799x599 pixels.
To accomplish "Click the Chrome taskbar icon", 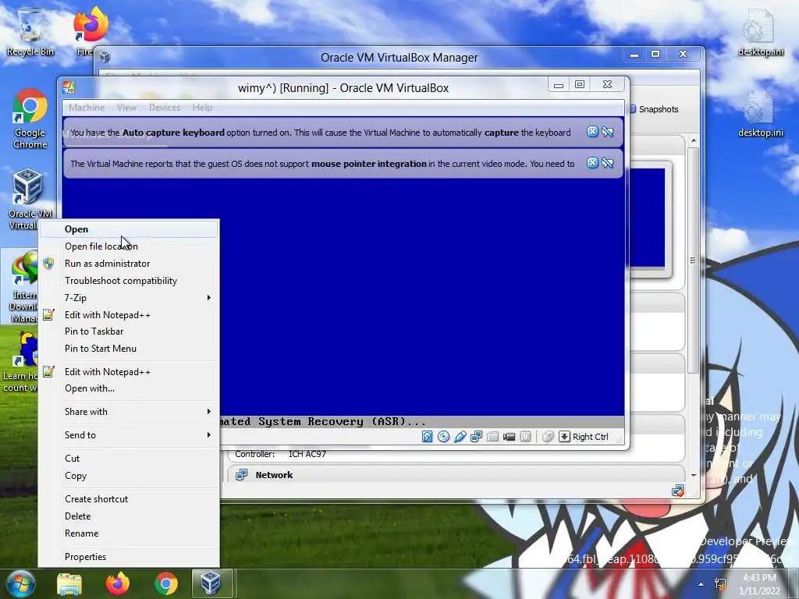I will [x=166, y=583].
